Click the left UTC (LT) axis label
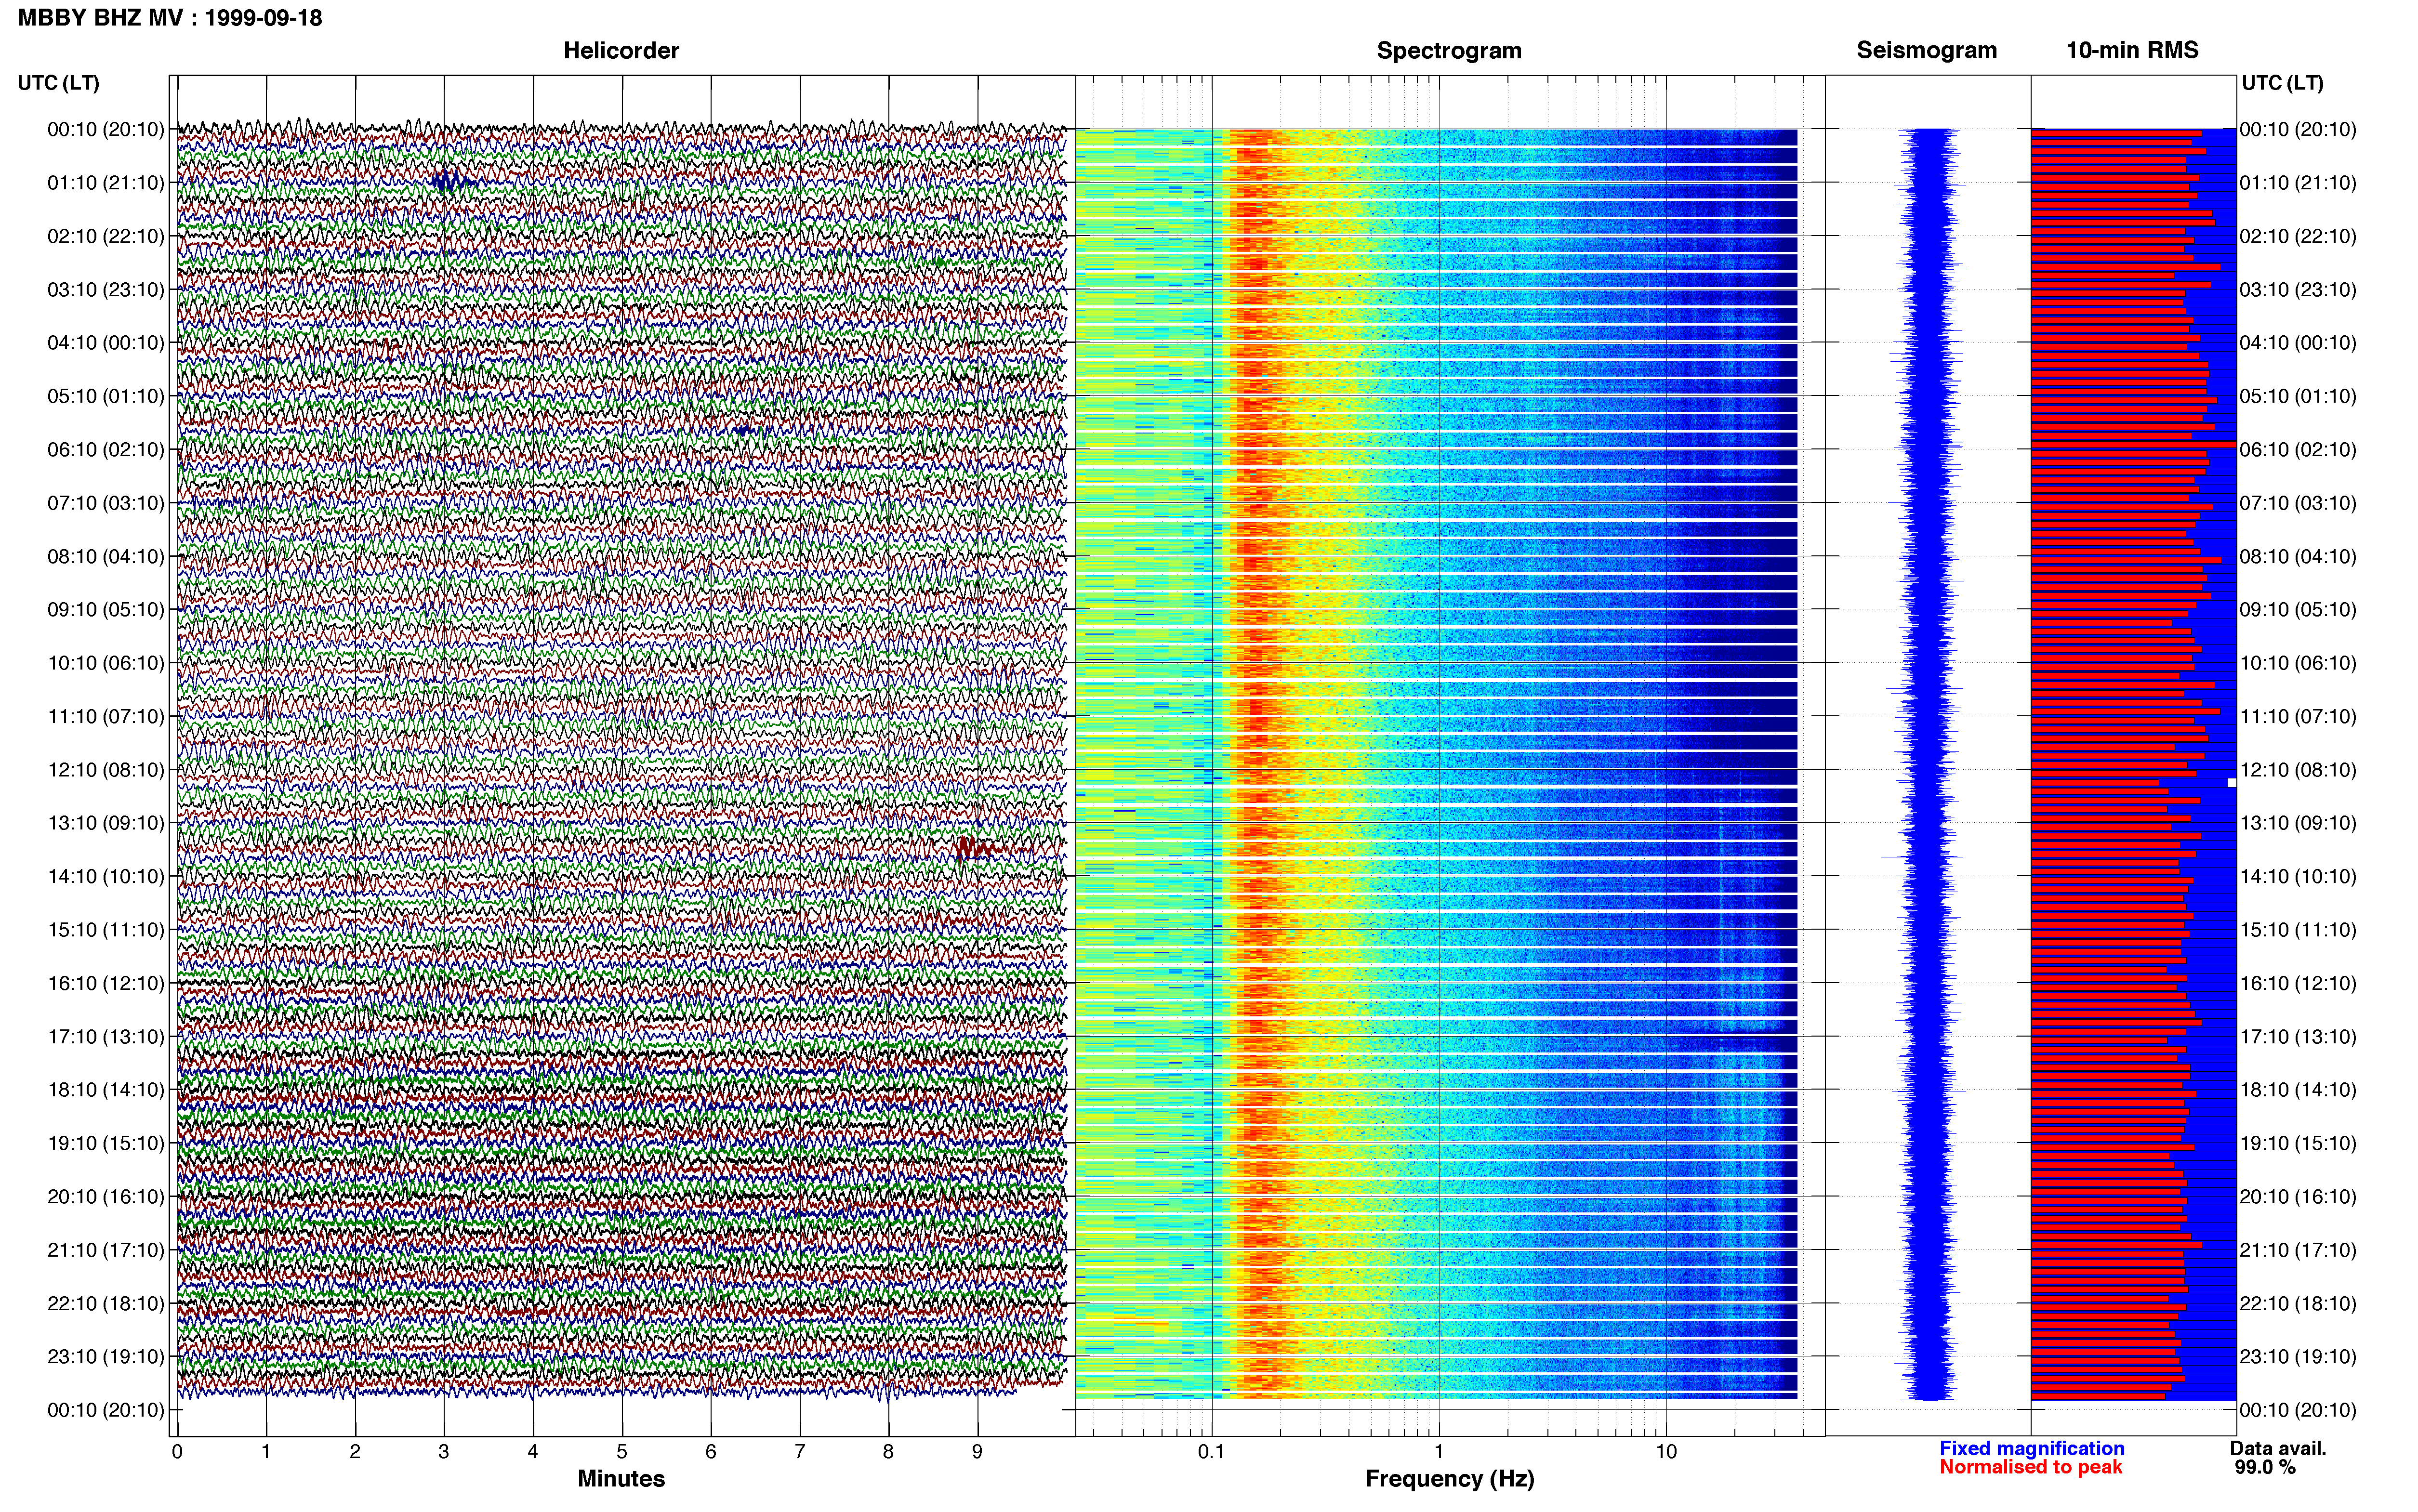 (x=58, y=83)
